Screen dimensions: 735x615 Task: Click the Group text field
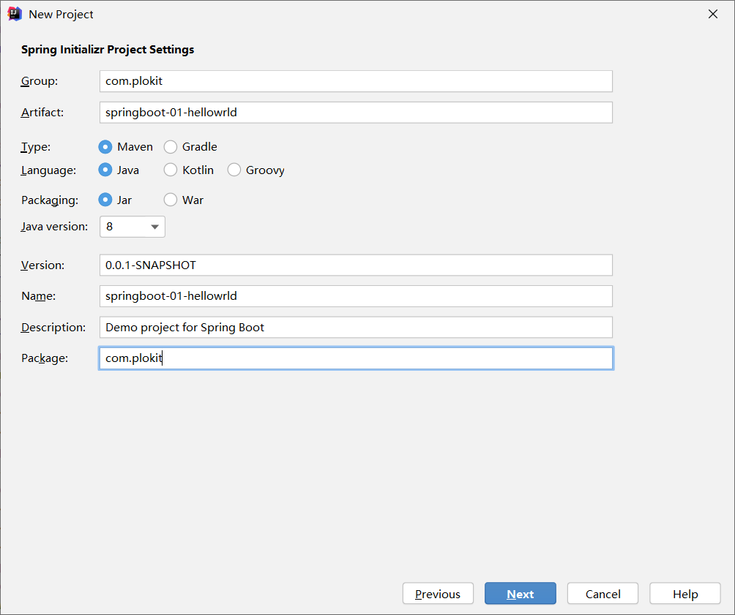356,81
